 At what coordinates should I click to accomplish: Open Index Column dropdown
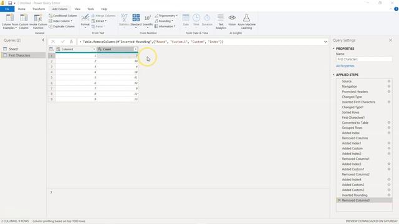tap(60, 21)
